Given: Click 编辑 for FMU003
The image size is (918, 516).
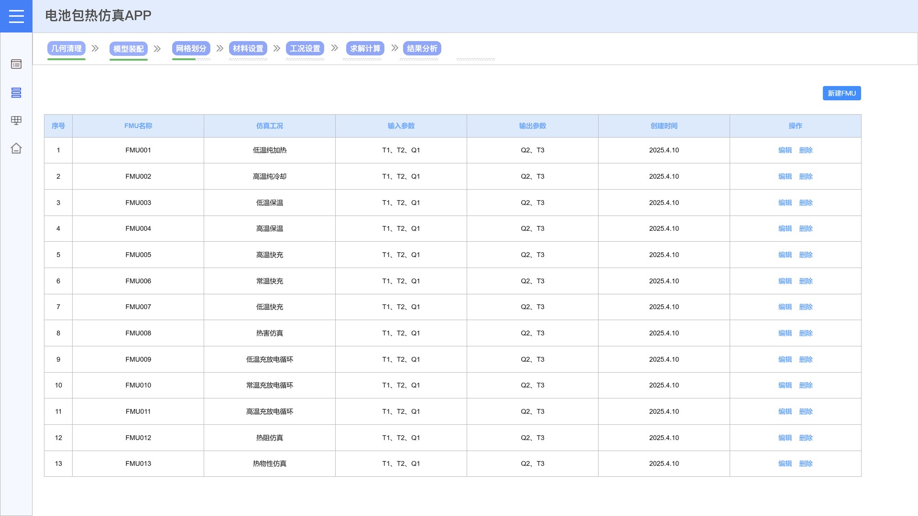Looking at the screenshot, I should (x=785, y=203).
